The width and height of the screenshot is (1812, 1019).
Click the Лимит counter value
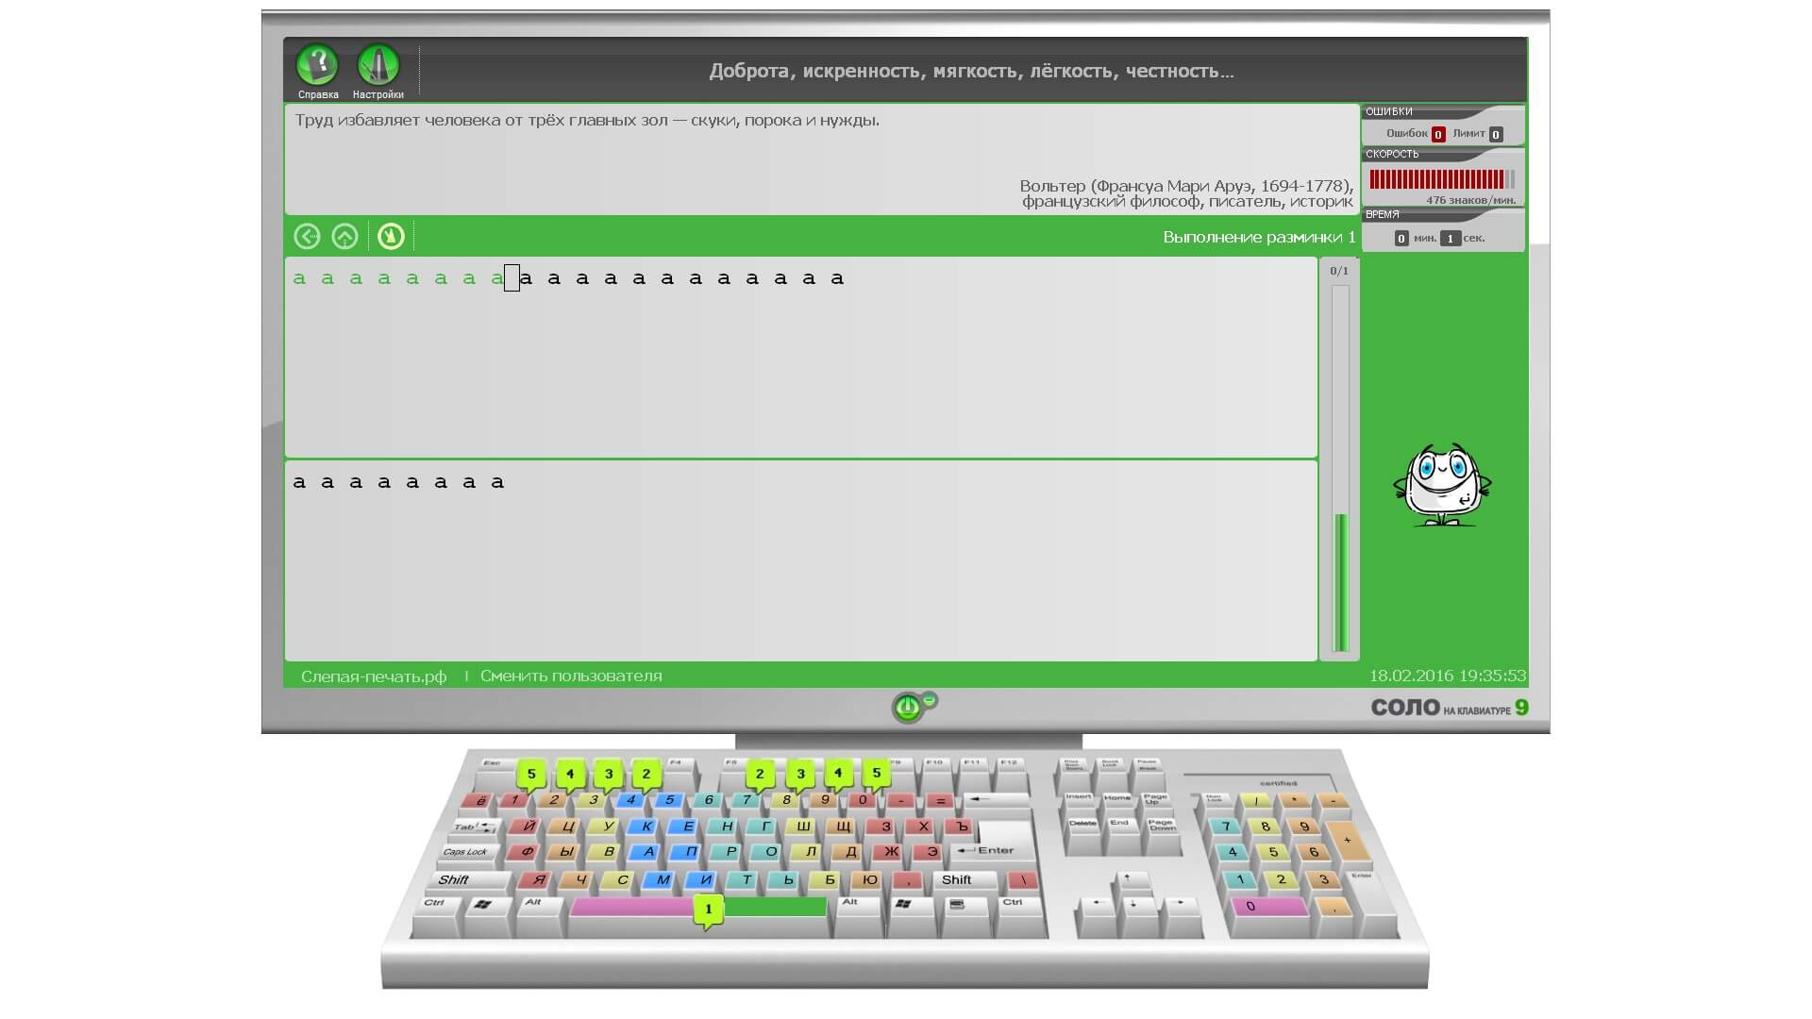(x=1496, y=134)
